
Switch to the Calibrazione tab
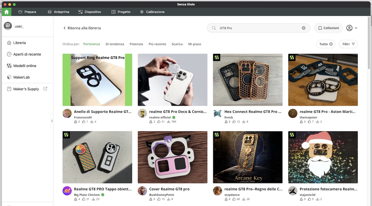click(152, 12)
